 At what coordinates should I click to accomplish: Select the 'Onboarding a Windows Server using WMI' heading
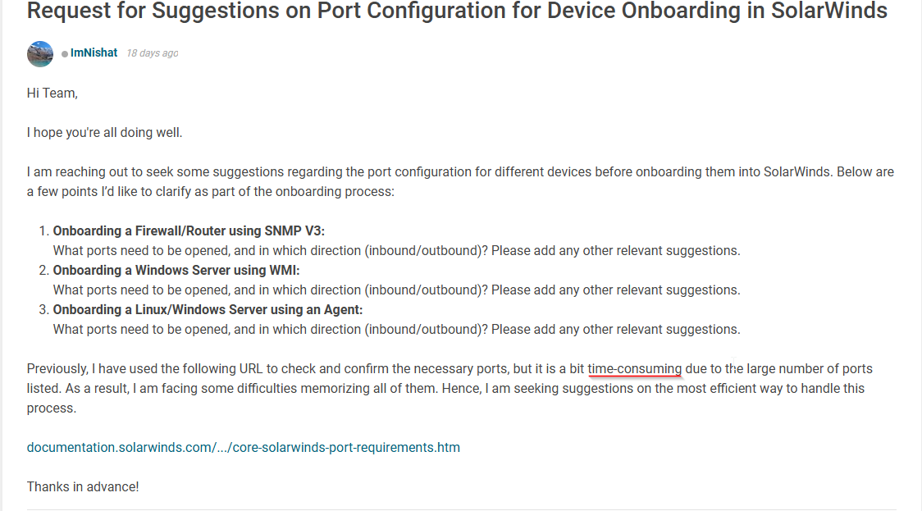pos(176,271)
